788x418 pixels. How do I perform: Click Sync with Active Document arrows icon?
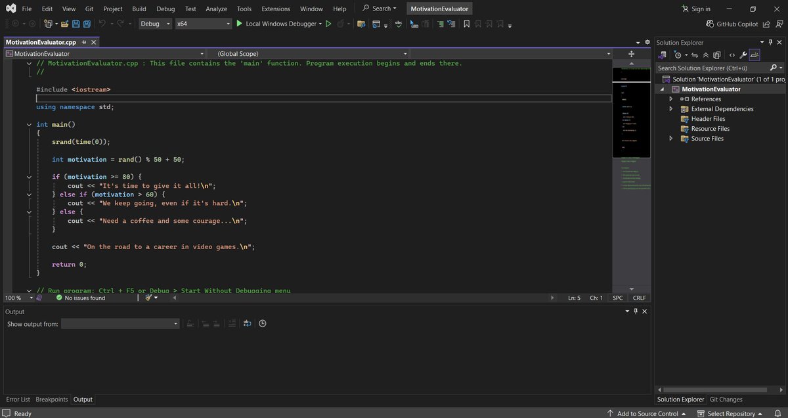pyautogui.click(x=695, y=55)
